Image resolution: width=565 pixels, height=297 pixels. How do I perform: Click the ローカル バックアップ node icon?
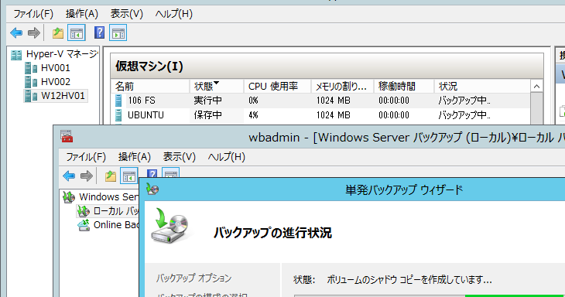tap(84, 211)
